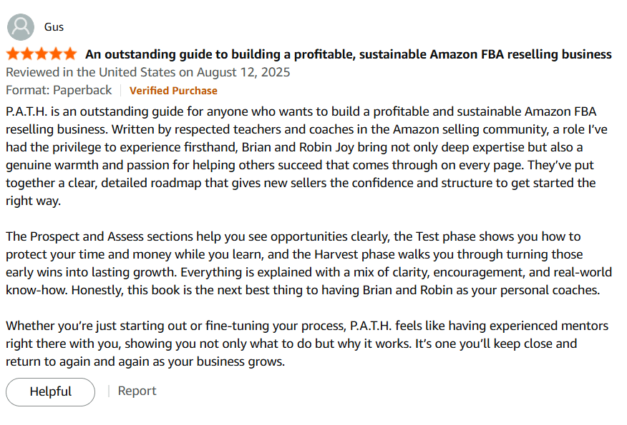Image resolution: width=627 pixels, height=425 pixels.
Task: Click the fourth star of the rating
Action: click(56, 54)
